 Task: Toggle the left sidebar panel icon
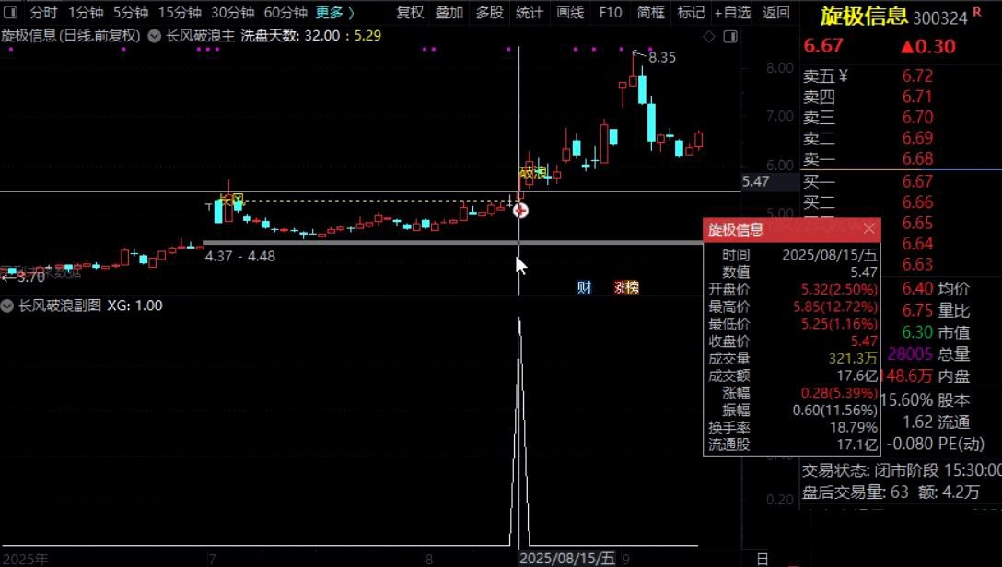tap(11, 12)
